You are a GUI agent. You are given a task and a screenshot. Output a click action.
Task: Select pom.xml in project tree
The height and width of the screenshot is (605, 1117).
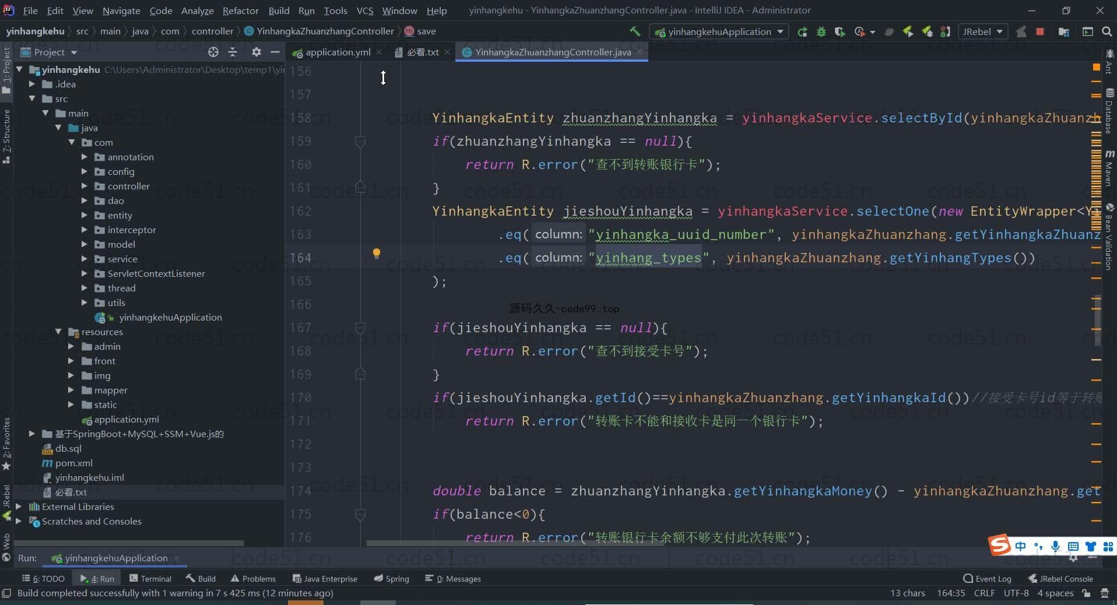73,463
